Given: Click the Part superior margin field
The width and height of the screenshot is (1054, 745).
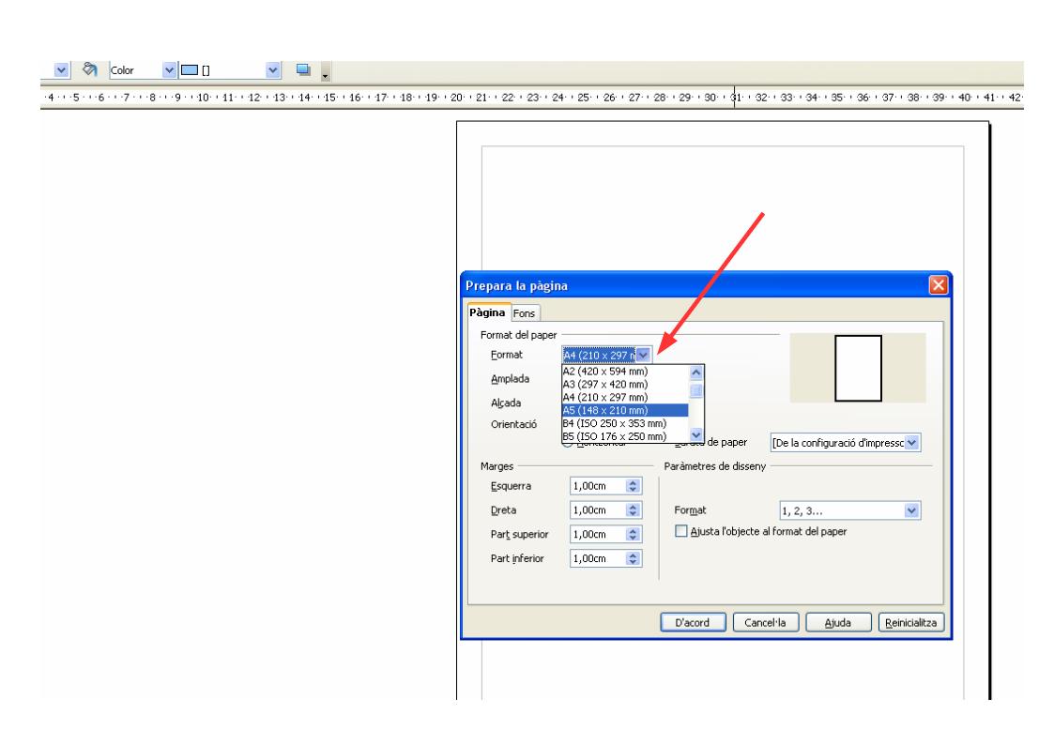Looking at the screenshot, I should 598,534.
